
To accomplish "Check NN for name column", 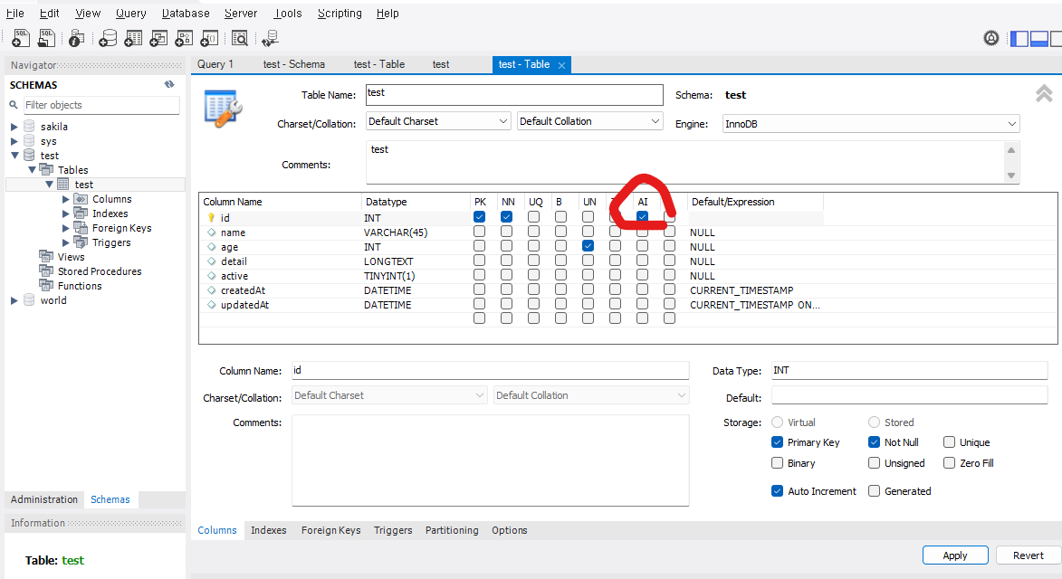I will coord(507,232).
